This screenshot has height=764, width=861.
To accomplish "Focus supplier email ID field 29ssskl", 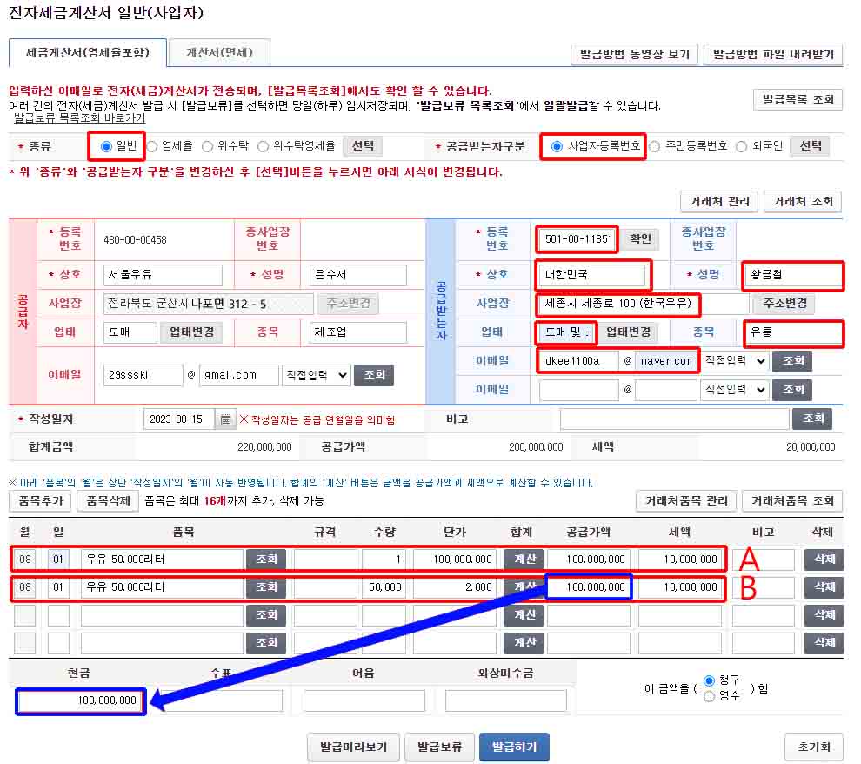I will 143,375.
